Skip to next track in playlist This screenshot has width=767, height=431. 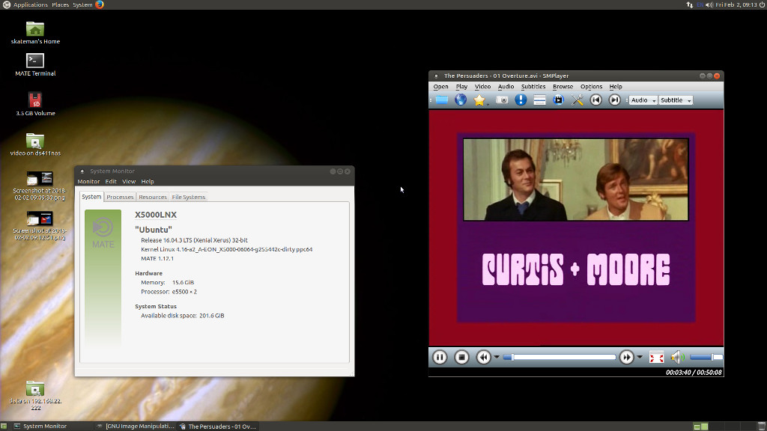point(614,100)
